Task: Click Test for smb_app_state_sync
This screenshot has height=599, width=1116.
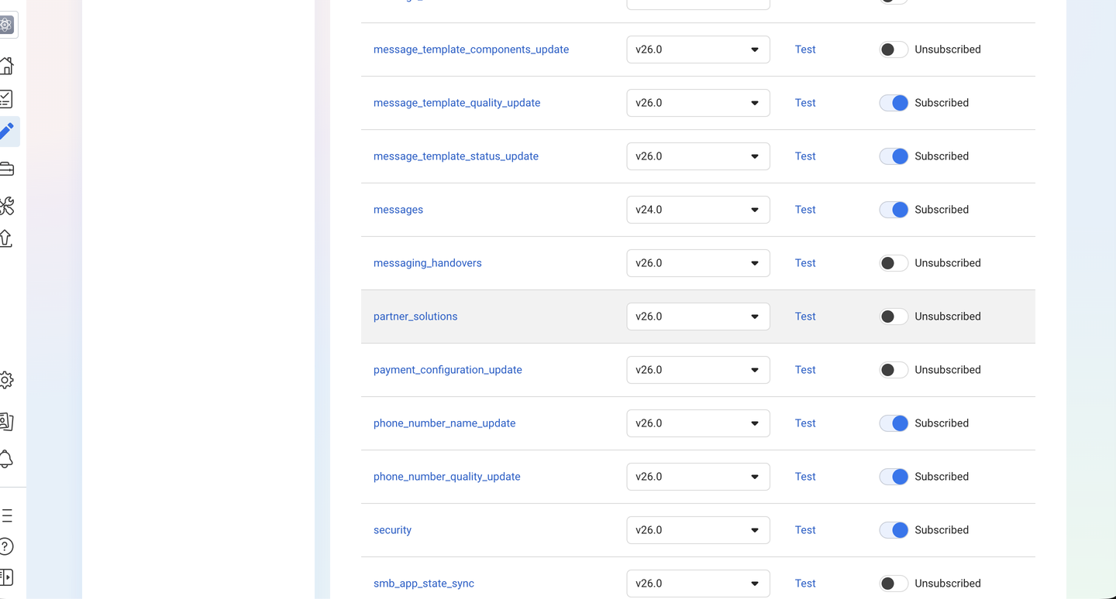Action: click(805, 584)
